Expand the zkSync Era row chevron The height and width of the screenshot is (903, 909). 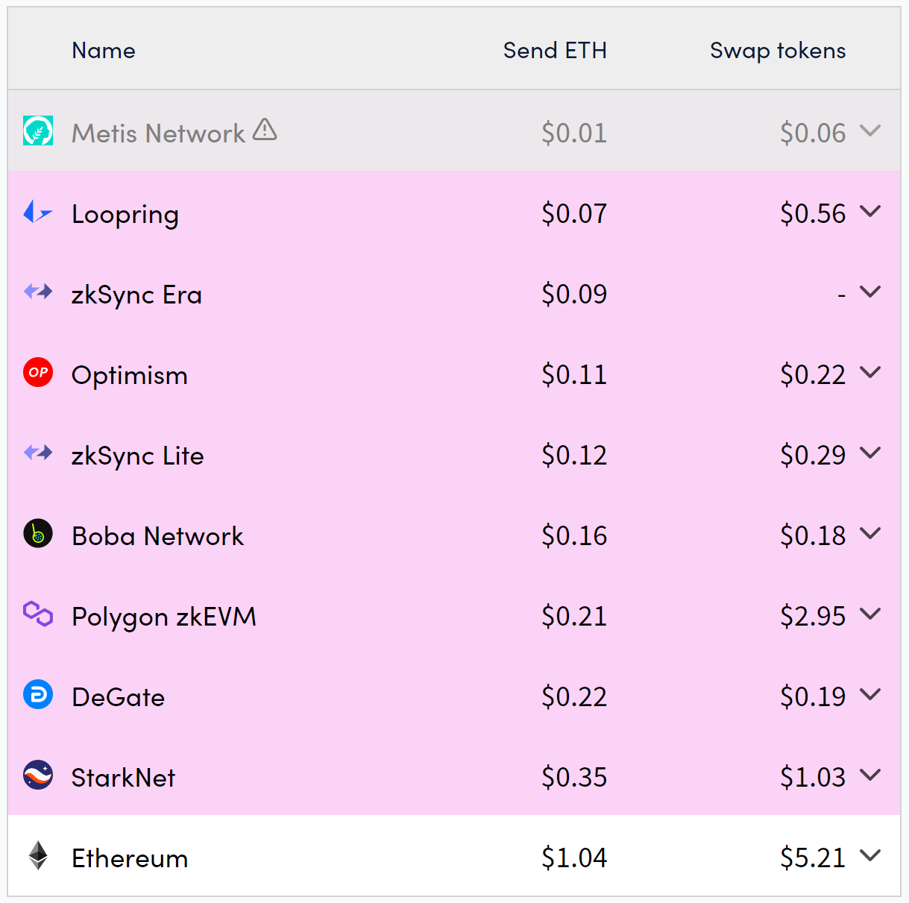[870, 292]
